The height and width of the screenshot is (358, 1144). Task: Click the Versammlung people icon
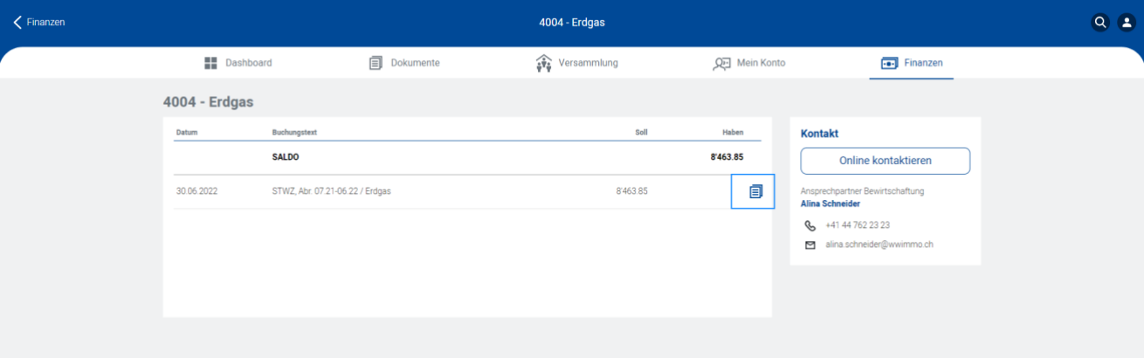(x=543, y=63)
